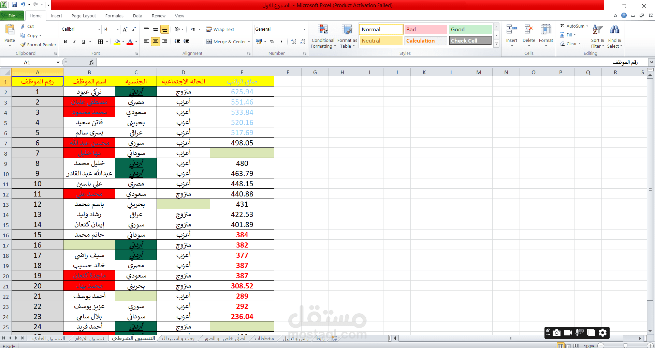
Task: Apply the Check Cell style
Action: [470, 41]
